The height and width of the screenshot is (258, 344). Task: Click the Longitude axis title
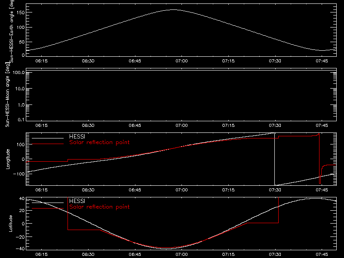(x=8, y=159)
